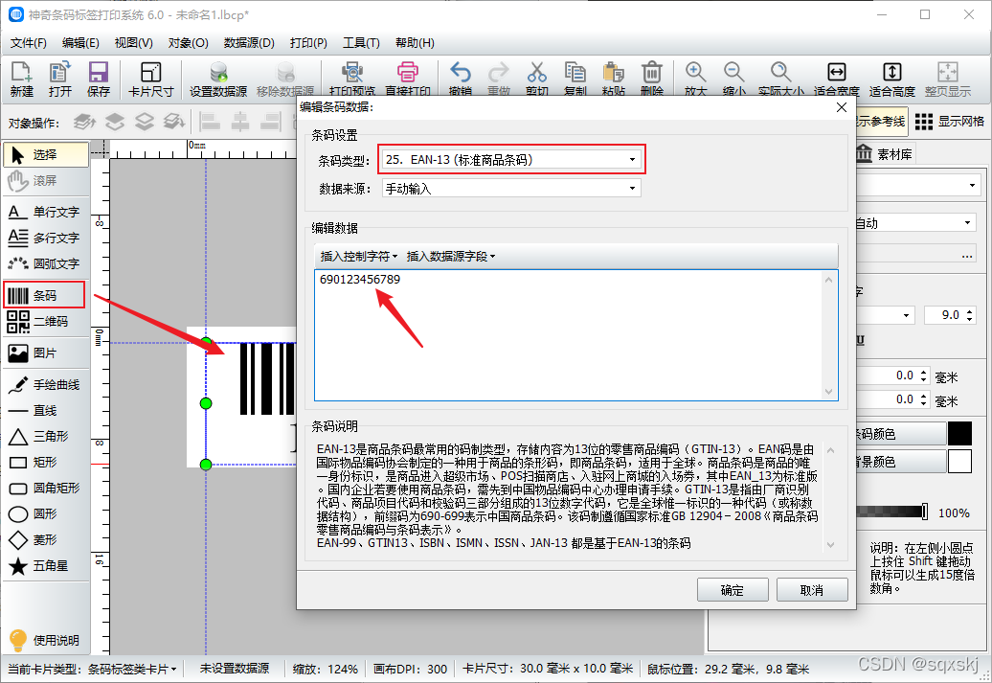Click the set data source (设置数据源) icon
This screenshot has width=992, height=683.
[218, 79]
